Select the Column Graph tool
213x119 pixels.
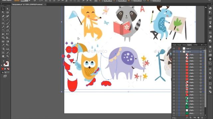[x=7, y=49]
